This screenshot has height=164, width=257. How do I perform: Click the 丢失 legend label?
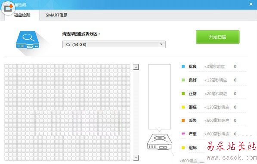pos(192,121)
